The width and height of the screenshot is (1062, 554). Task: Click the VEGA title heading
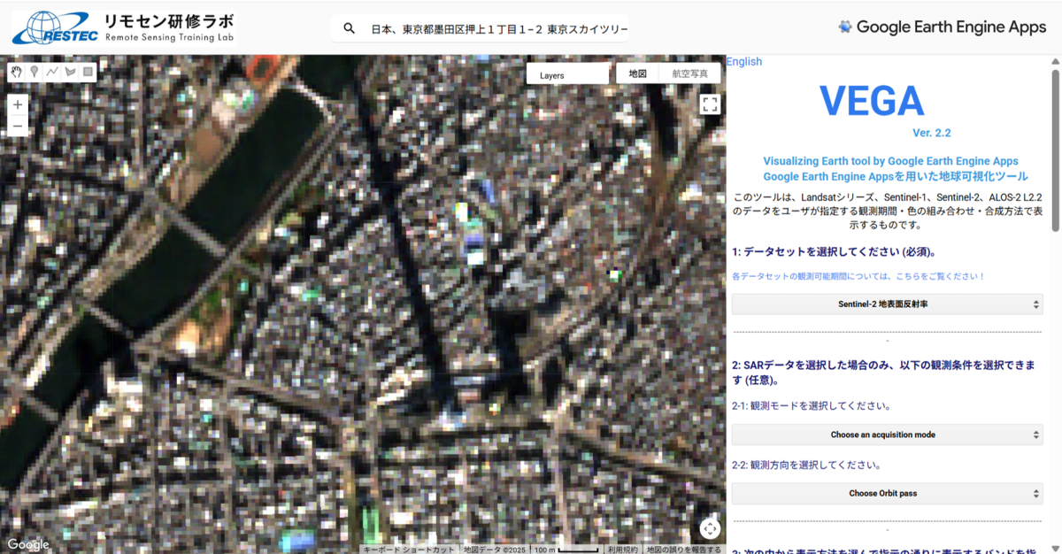[872, 101]
